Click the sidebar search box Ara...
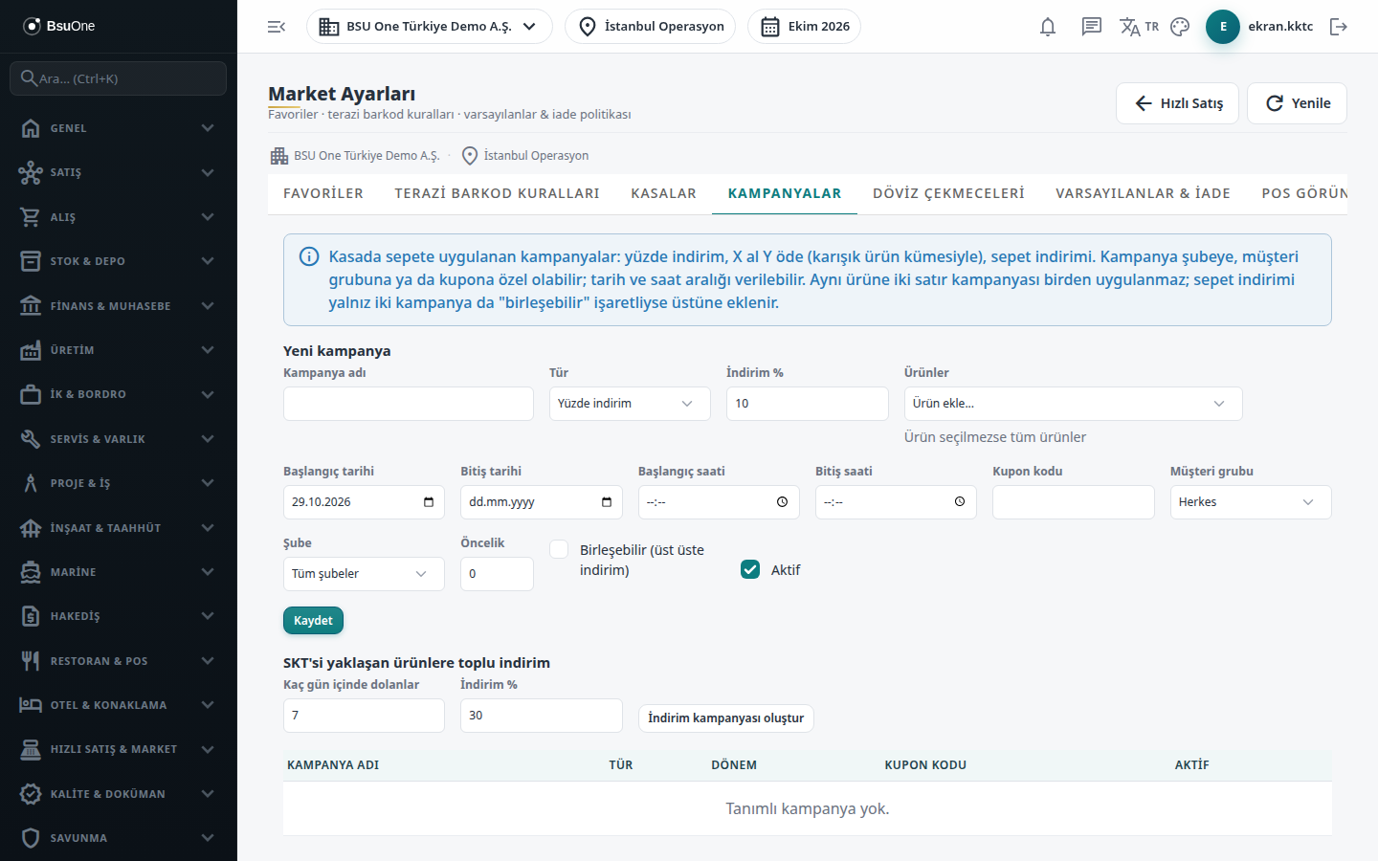The image size is (1378, 861). [x=119, y=78]
